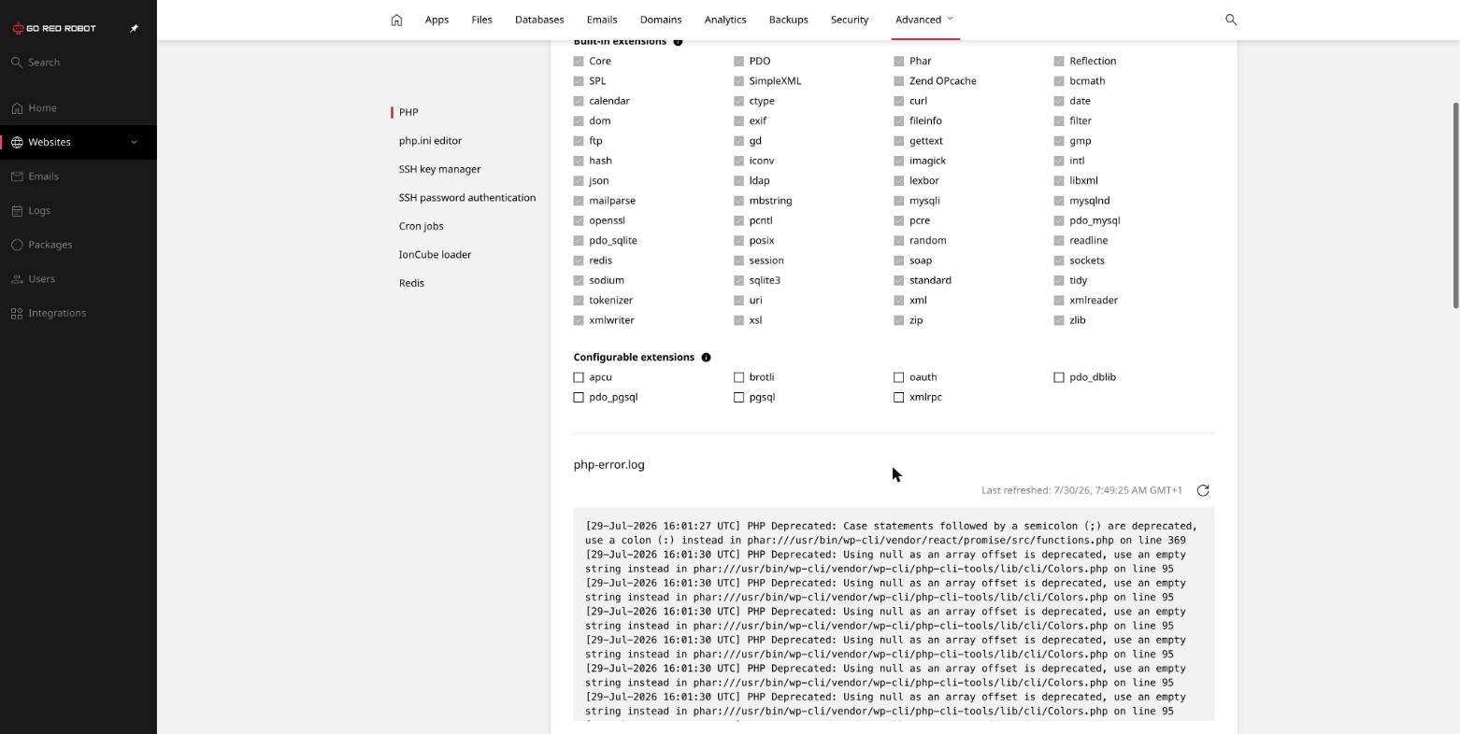This screenshot has height=734, width=1460.
Task: Click the tidy extension checkbox
Action: [1059, 280]
